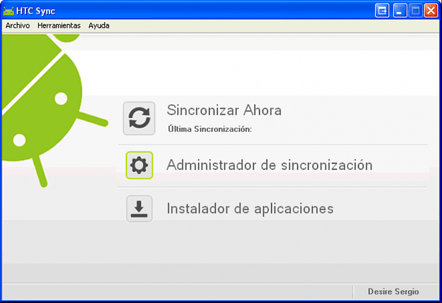The image size is (442, 303).
Task: Click the download arrow installer icon
Action: (x=139, y=209)
